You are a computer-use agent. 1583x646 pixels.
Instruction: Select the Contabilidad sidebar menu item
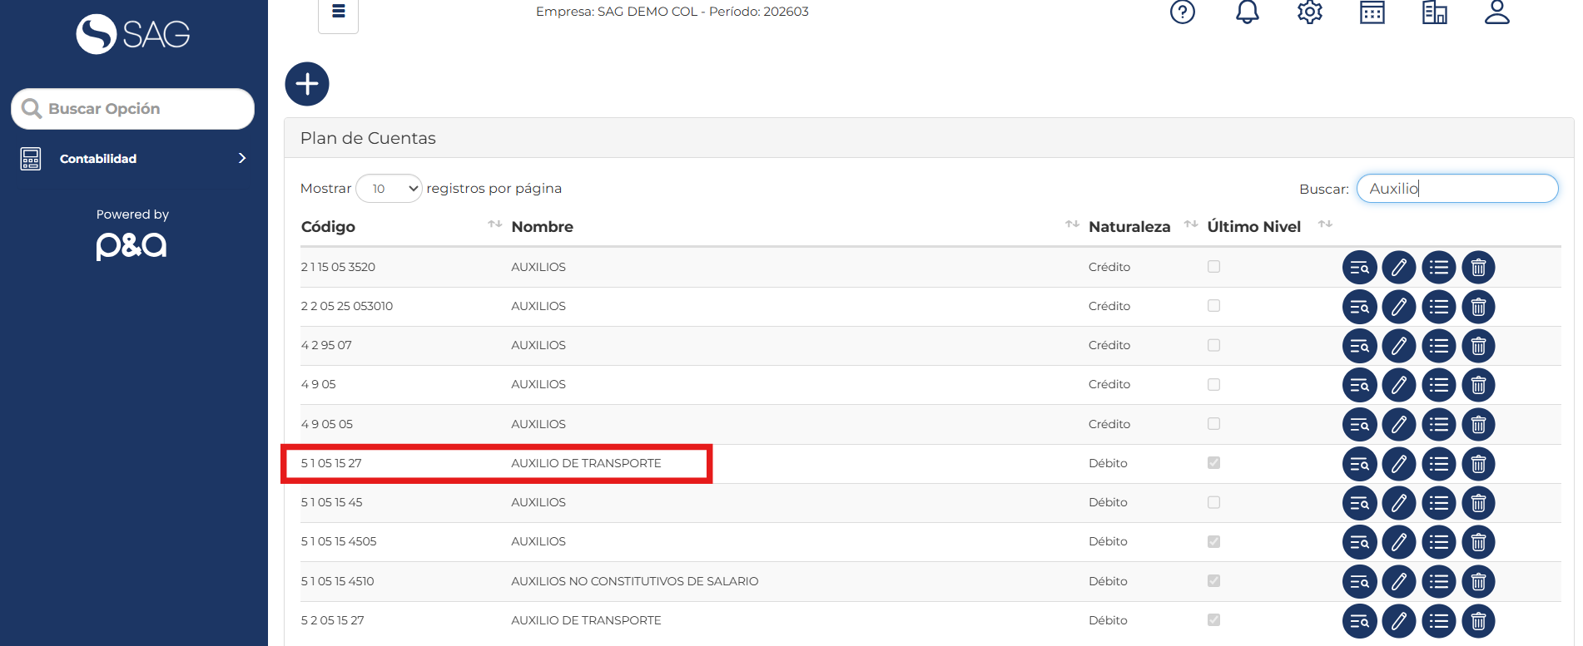pos(98,159)
